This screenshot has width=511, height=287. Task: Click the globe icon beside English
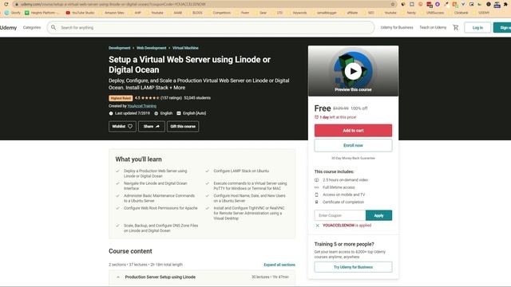156,113
